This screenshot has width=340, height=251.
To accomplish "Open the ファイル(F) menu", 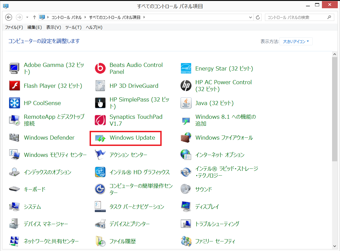I will click(14, 27).
